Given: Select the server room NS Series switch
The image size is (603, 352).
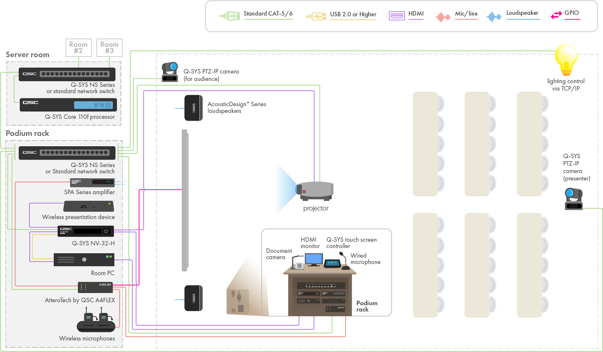Looking at the screenshot, I should coord(67,74).
